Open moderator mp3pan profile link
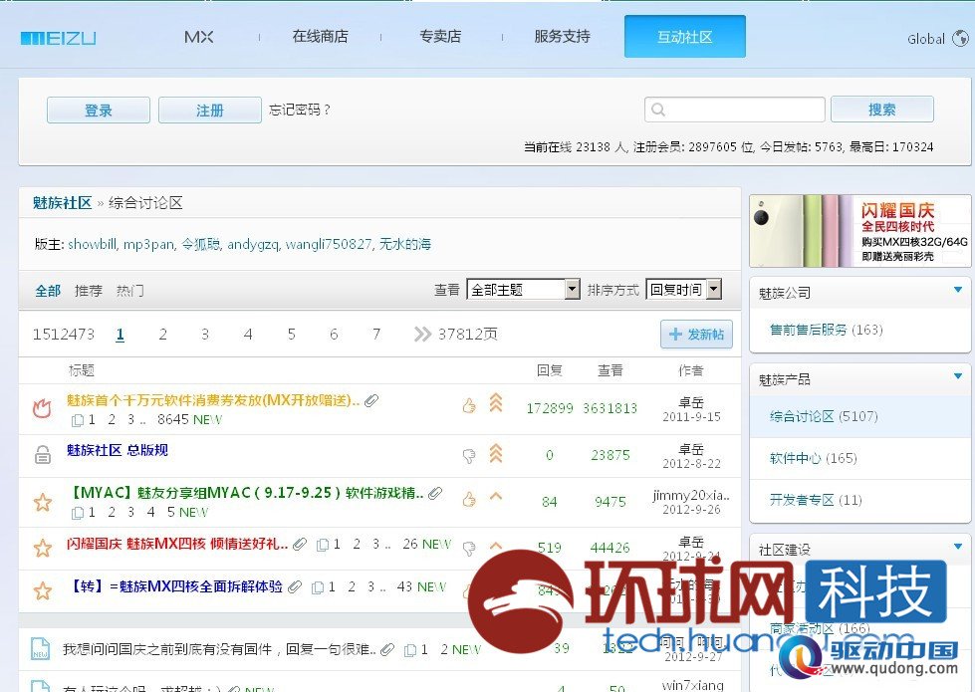This screenshot has height=692, width=975. pyautogui.click(x=148, y=244)
